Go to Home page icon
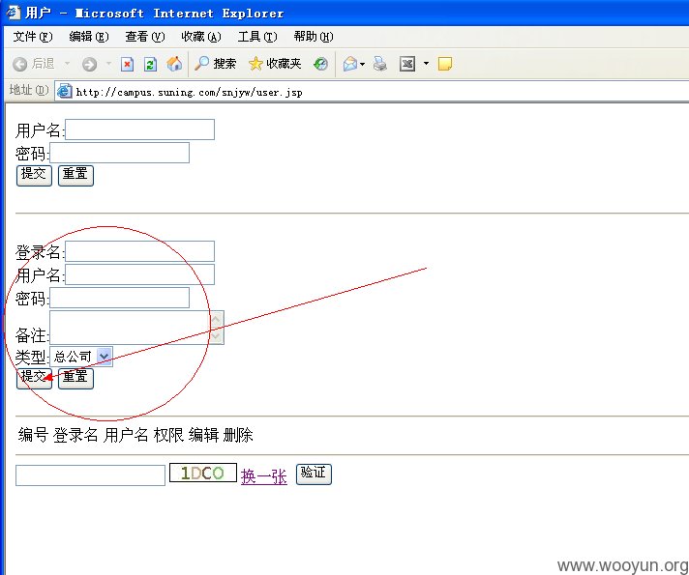The height and width of the screenshot is (575, 689). 174,64
